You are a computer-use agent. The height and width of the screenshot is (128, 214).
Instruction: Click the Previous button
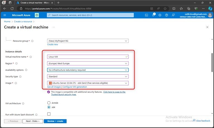13,121
